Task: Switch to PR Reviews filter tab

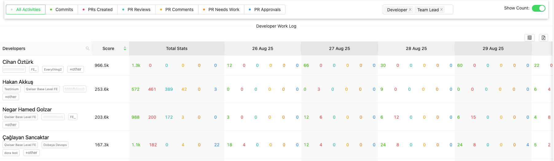Action: point(136,10)
